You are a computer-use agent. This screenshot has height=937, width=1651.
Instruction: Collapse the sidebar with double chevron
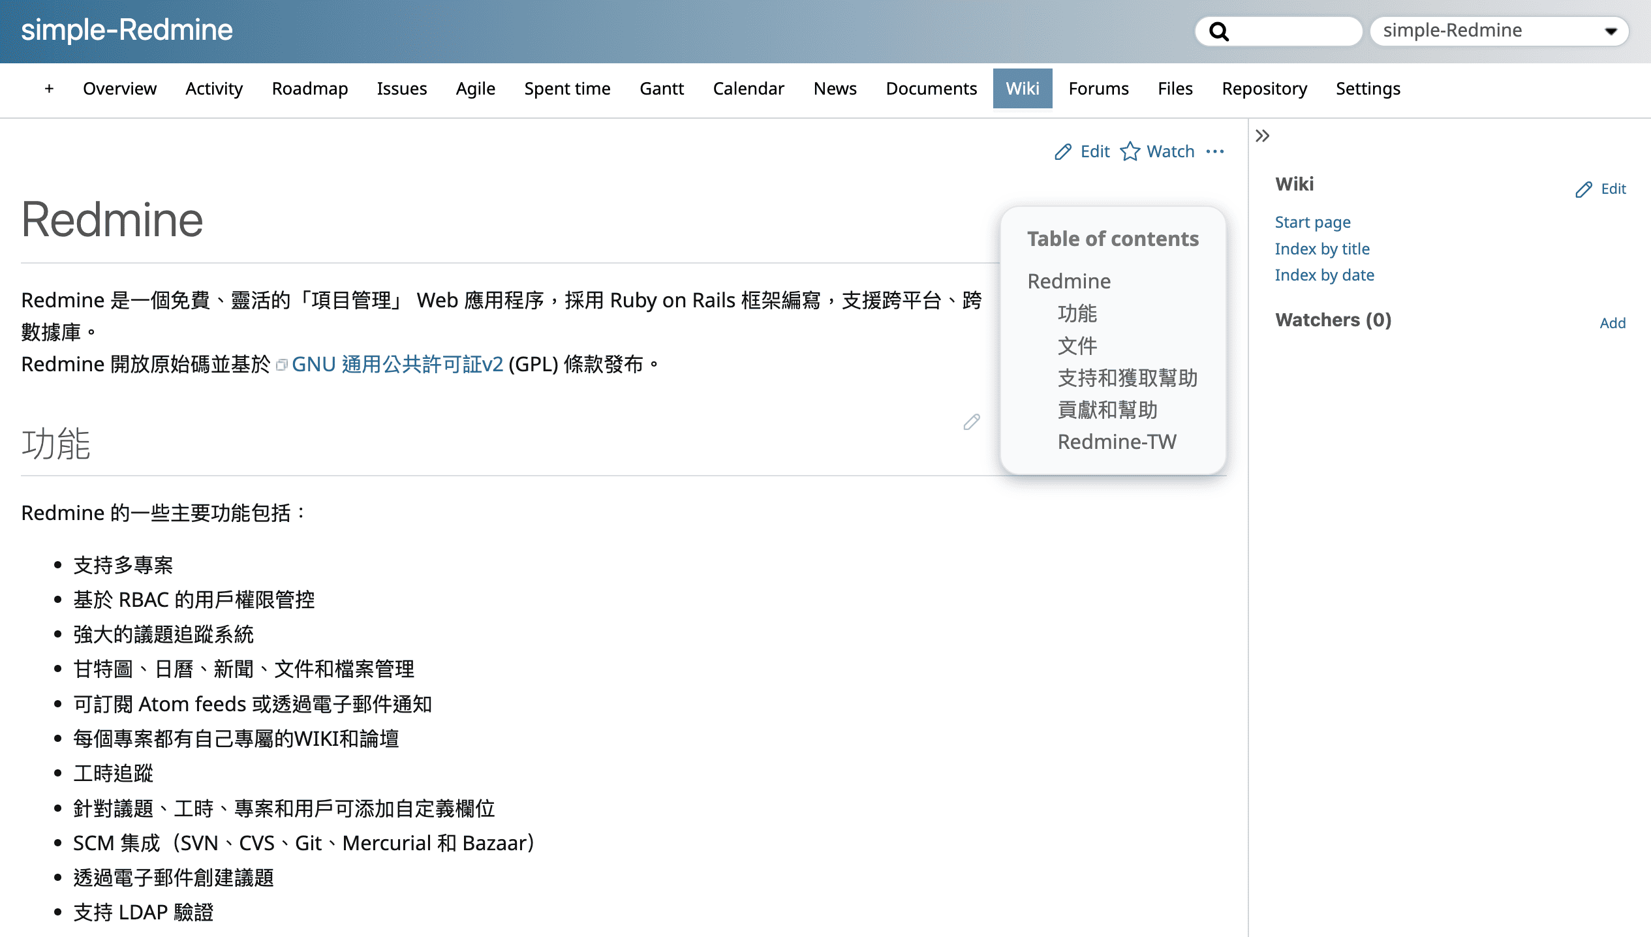pos(1263,136)
